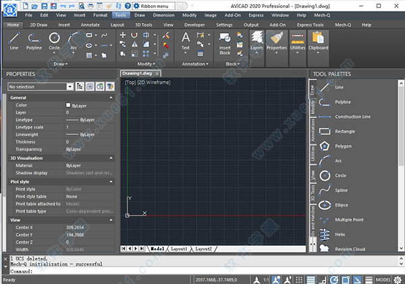This screenshot has height=284, width=405.
Task: Toggle entity snap in status bar
Action: pyautogui.click(x=346, y=279)
